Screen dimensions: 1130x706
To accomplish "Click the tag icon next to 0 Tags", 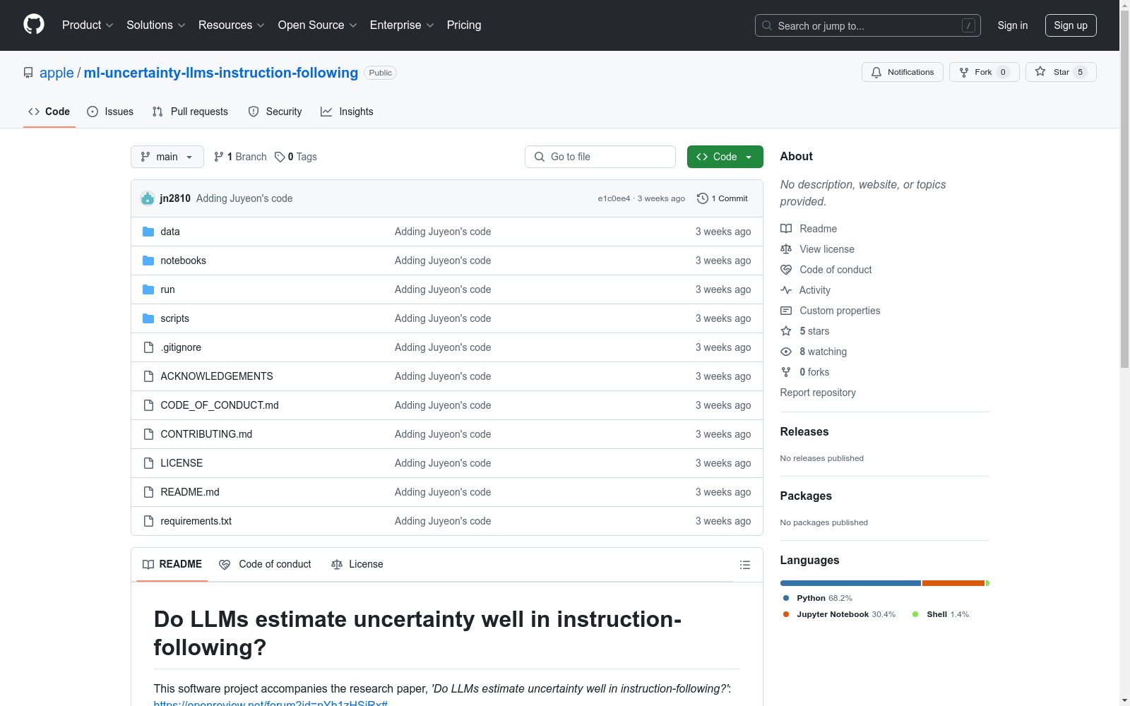I will point(280,157).
